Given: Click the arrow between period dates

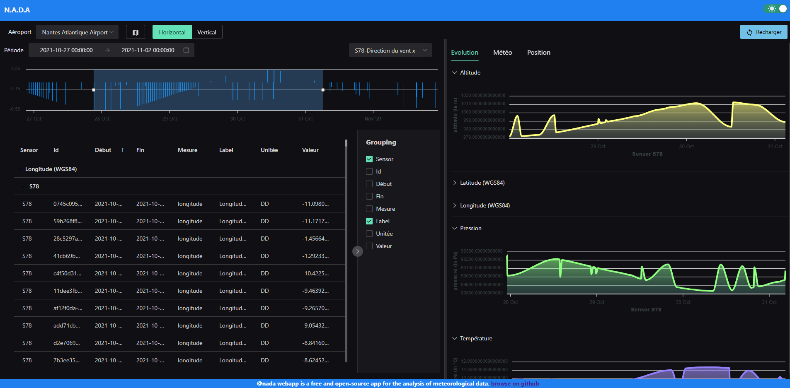Looking at the screenshot, I should (107, 50).
